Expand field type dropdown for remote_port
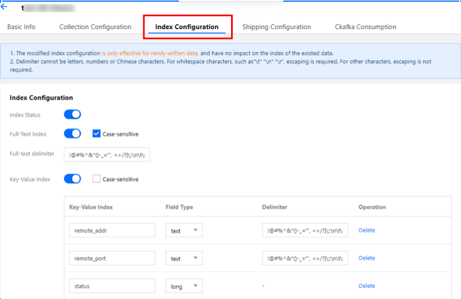The width and height of the screenshot is (461, 299). click(x=184, y=259)
